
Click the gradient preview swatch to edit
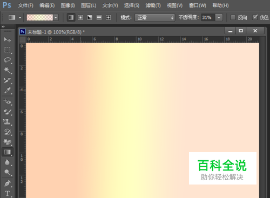tap(40, 18)
